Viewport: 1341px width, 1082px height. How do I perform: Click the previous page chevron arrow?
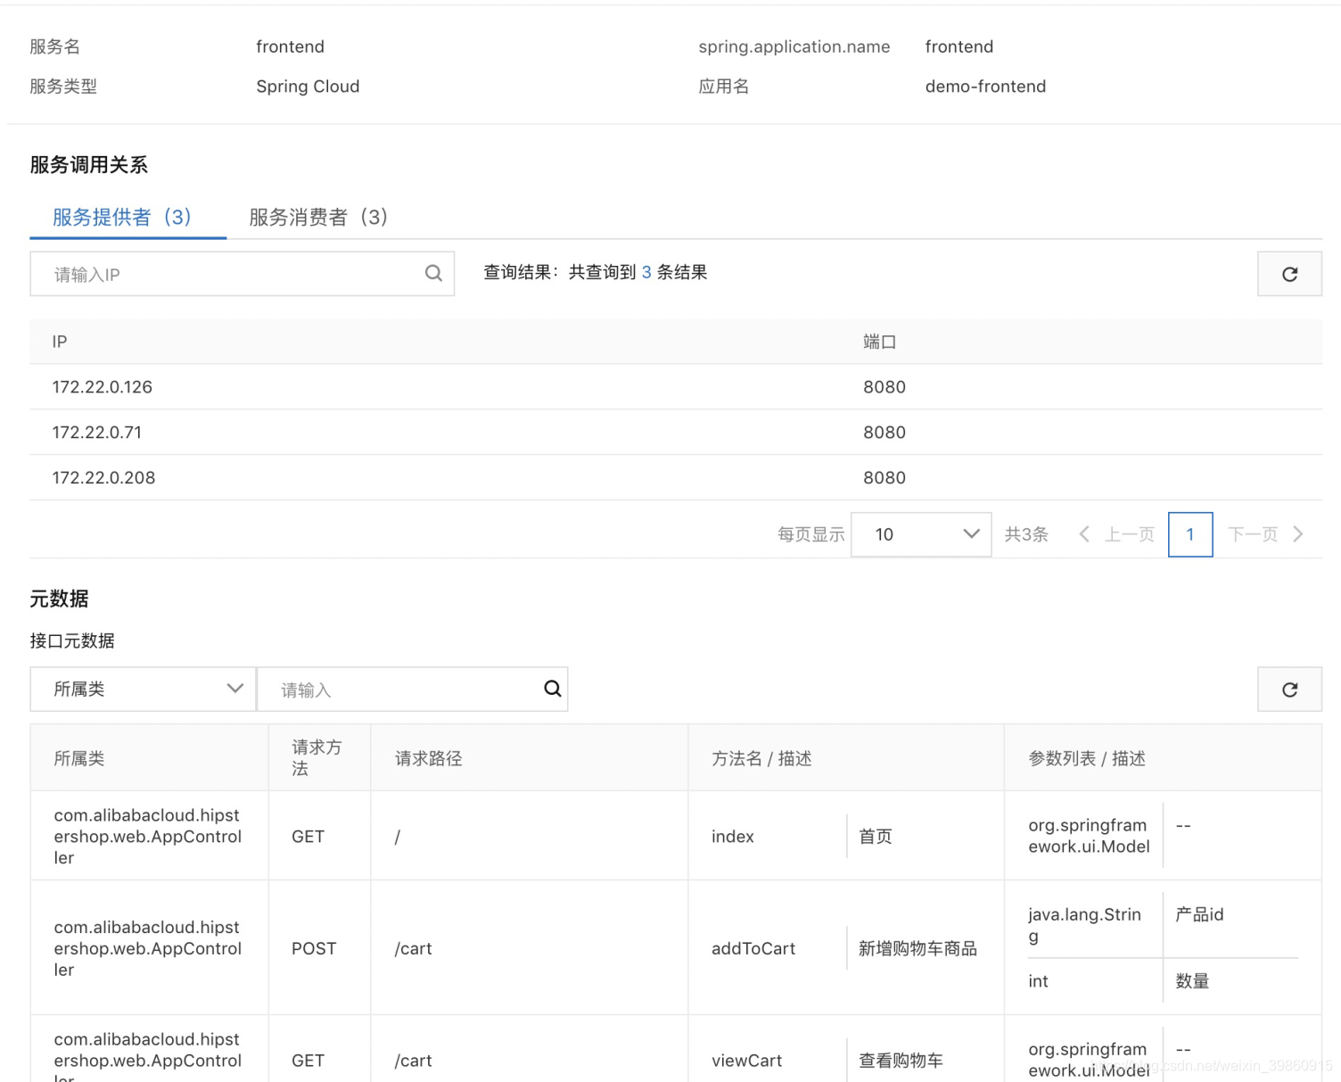1084,534
